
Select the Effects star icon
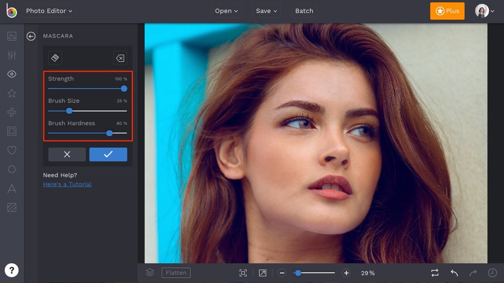tap(12, 93)
